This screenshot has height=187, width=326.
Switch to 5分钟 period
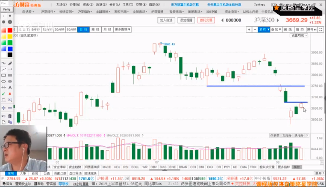coord(35,30)
